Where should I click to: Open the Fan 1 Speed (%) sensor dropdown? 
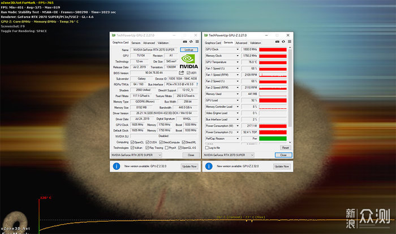(238, 68)
